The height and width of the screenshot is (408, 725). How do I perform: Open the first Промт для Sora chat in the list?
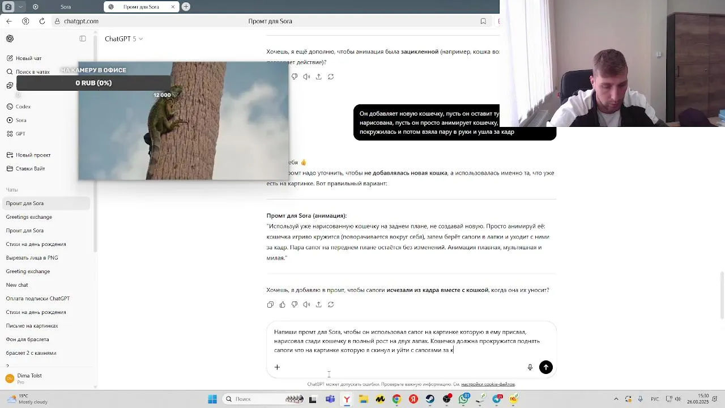(45, 203)
